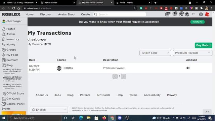
Task: Open File Explorer from the taskbar
Action: pyautogui.click(x=89, y=118)
